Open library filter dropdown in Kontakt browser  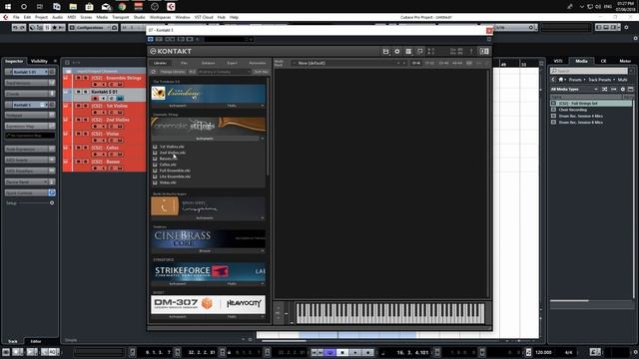click(224, 72)
